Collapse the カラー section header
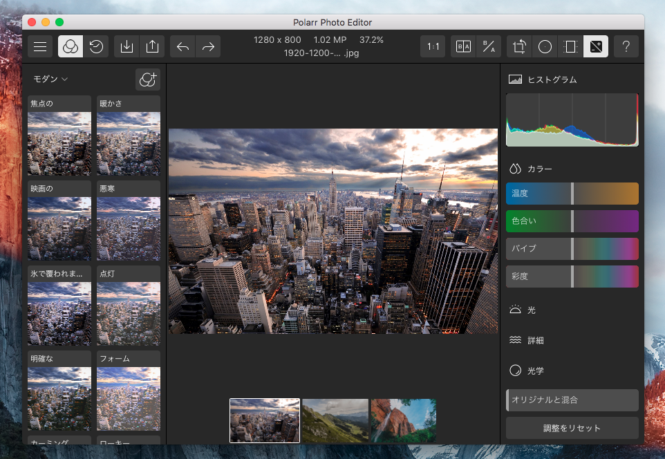The image size is (665, 459). tap(539, 169)
